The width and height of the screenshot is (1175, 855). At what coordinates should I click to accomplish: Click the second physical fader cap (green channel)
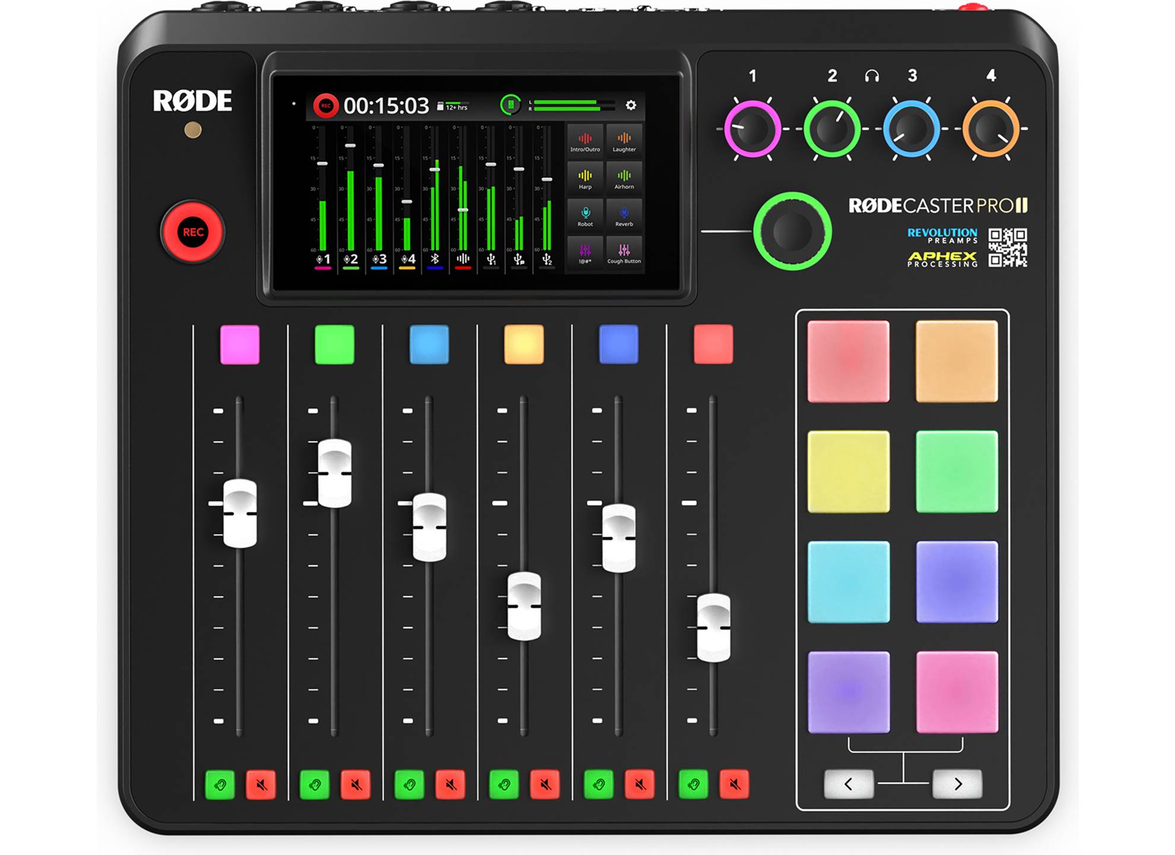[x=335, y=473]
